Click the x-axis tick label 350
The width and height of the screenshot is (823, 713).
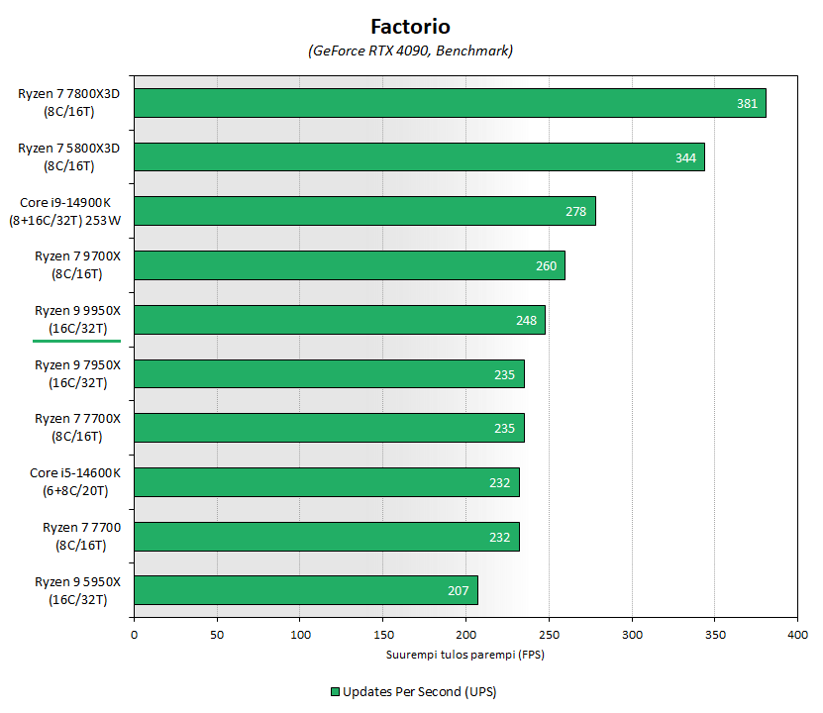pos(715,635)
